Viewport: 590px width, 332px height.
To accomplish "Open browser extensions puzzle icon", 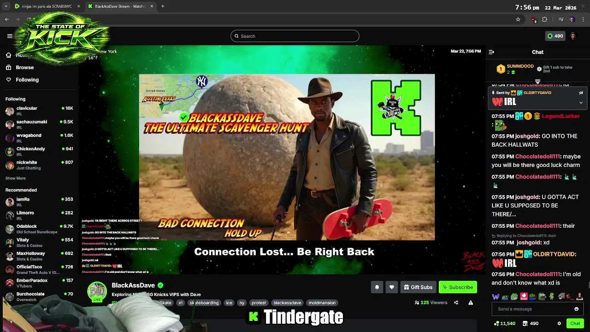I will 545,19.
